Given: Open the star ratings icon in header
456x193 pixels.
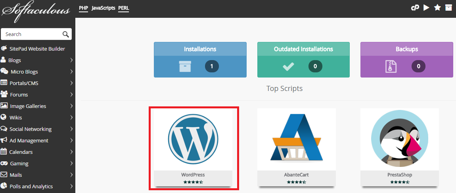Looking at the screenshot, I should coord(437,8).
